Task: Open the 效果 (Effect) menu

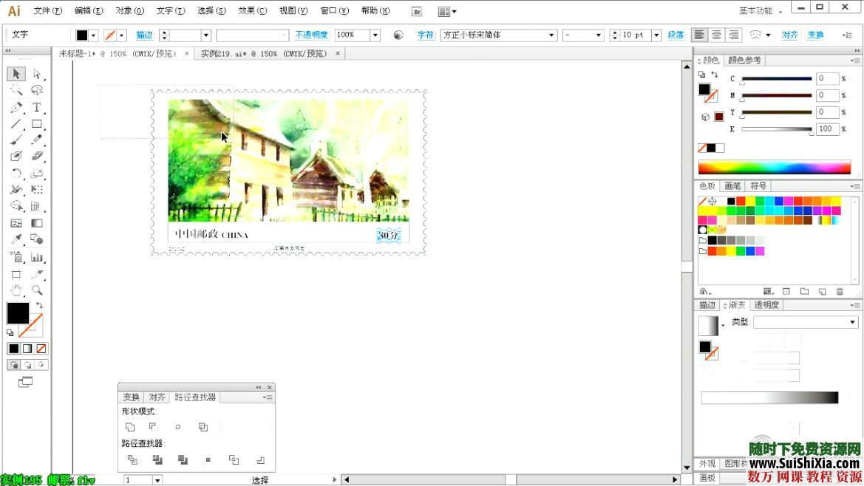Action: pos(252,11)
